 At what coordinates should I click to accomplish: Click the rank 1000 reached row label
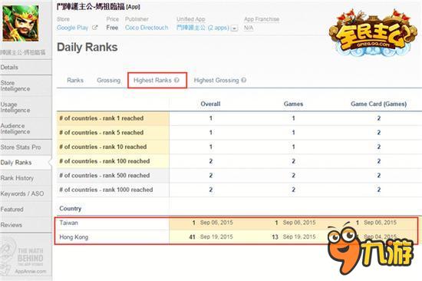coord(106,190)
